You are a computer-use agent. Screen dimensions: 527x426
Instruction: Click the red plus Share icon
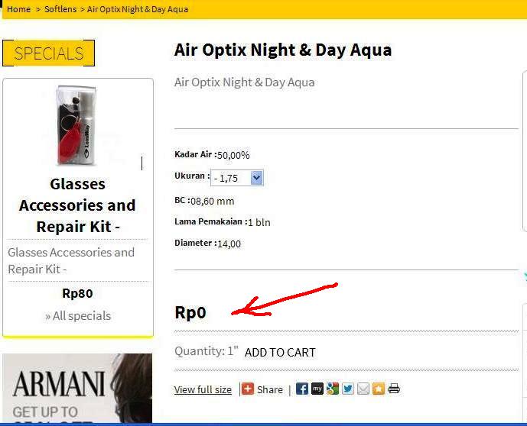tap(248, 389)
